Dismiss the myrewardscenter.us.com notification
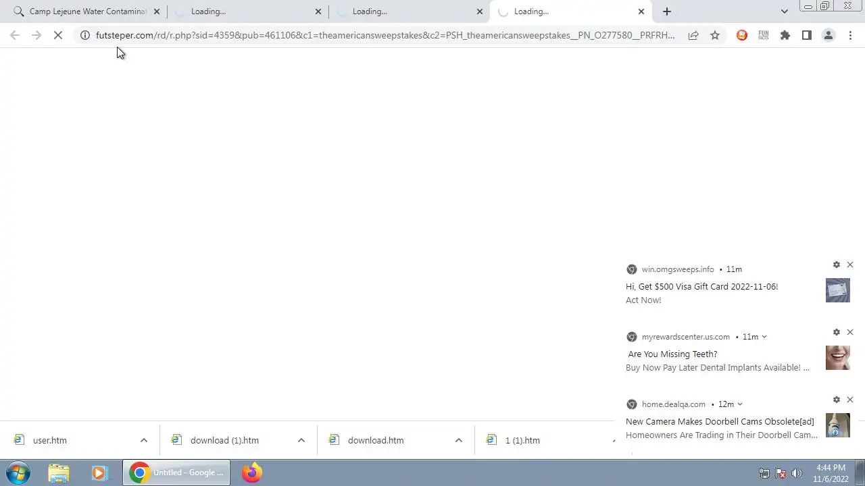 pyautogui.click(x=850, y=332)
